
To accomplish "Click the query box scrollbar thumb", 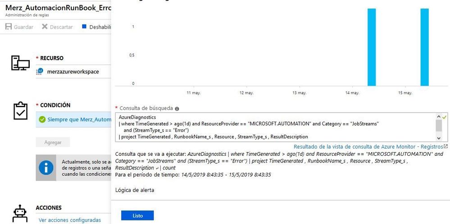I will pyautogui.click(x=439, y=126).
